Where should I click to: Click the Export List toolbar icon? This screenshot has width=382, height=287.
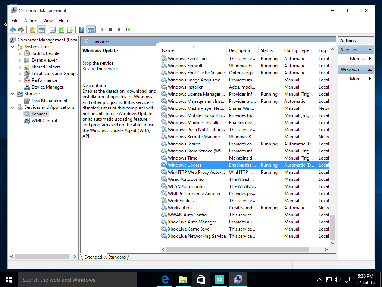tap(70, 30)
